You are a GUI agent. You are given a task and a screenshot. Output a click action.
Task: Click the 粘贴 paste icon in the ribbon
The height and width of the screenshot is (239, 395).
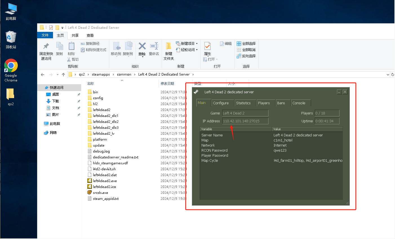[x=71, y=46]
